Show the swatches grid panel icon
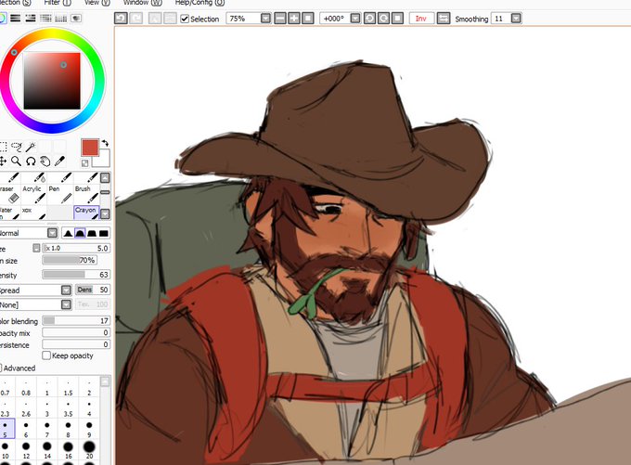The width and height of the screenshot is (631, 465). tap(60, 19)
